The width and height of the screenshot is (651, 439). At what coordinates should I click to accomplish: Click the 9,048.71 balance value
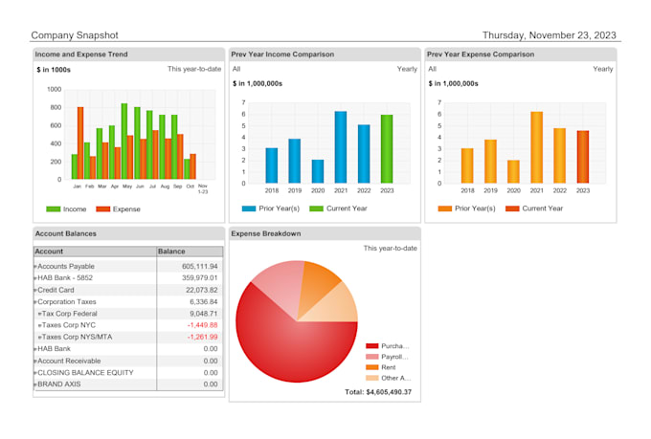203,314
